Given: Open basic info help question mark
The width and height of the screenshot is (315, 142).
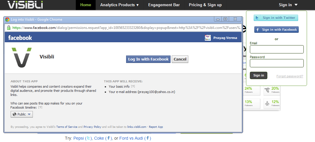Looking at the screenshot, I should click(x=133, y=86).
